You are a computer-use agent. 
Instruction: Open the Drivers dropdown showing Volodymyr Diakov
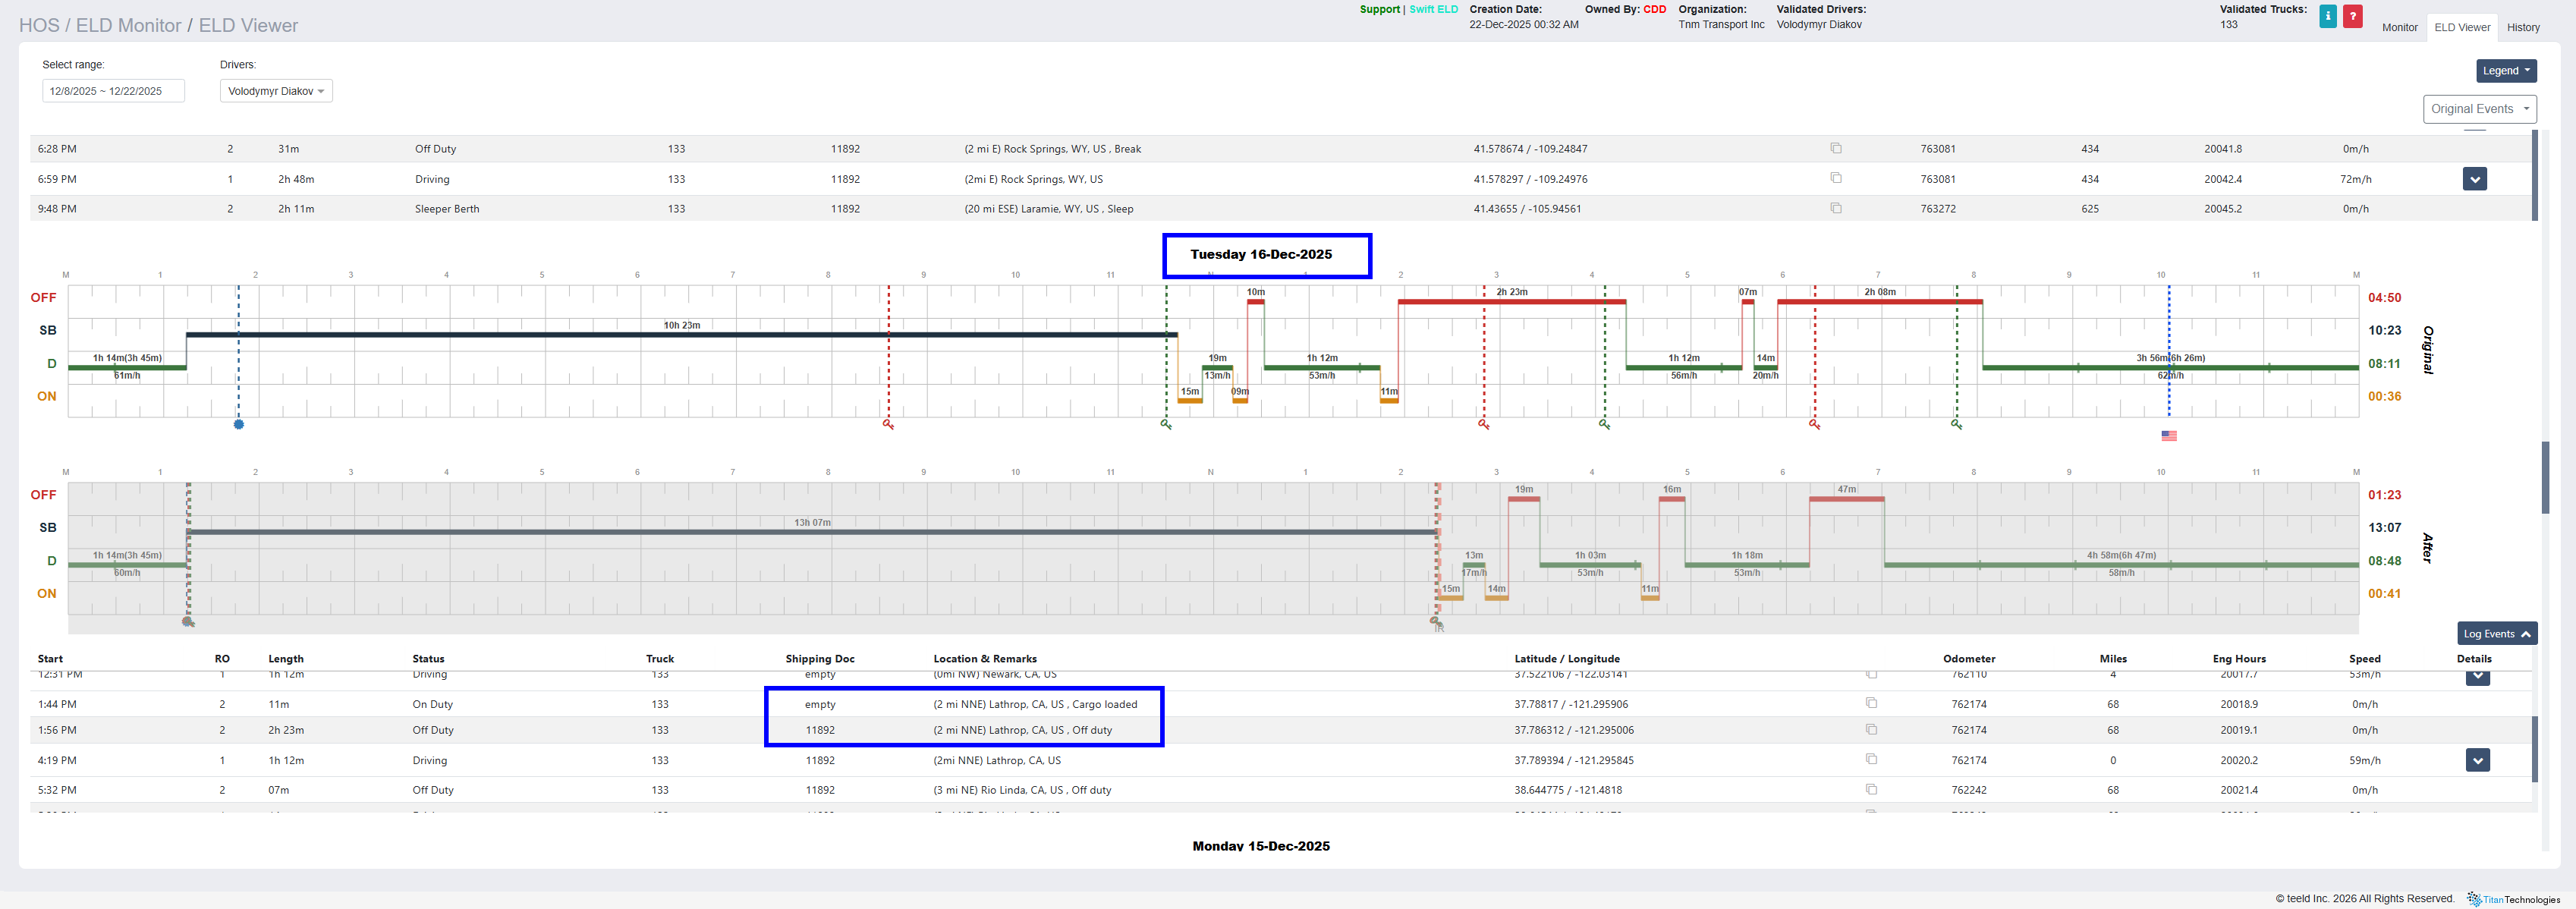tap(276, 91)
